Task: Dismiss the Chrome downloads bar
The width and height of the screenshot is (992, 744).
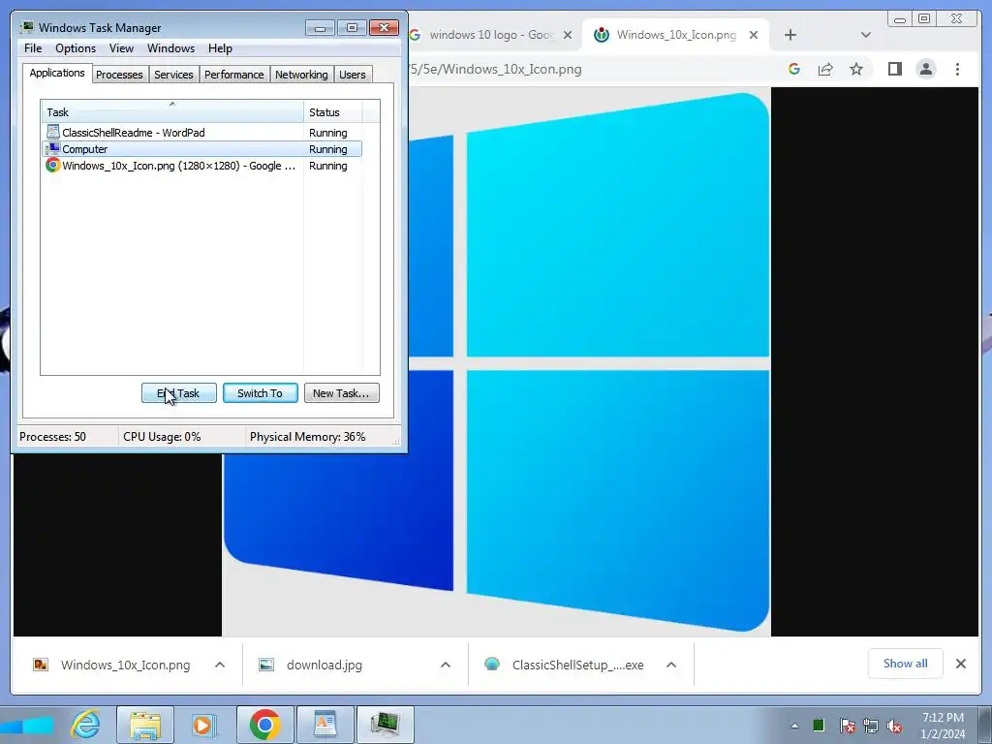Action: point(960,664)
